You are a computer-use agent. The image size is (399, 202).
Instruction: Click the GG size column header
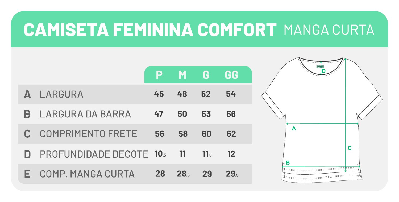coord(231,75)
